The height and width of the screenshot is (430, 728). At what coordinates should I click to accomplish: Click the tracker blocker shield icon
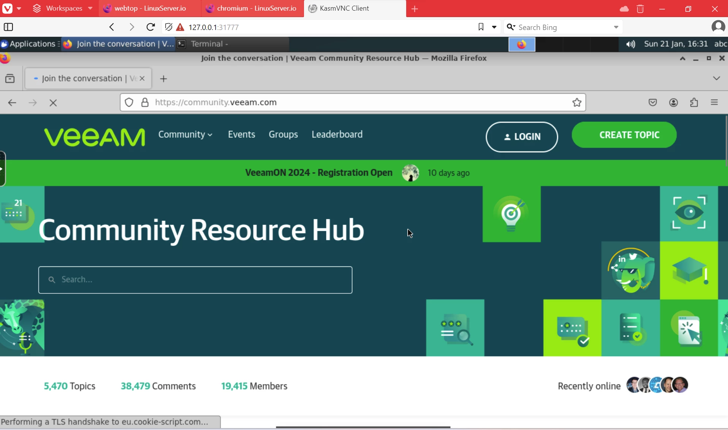tap(169, 27)
